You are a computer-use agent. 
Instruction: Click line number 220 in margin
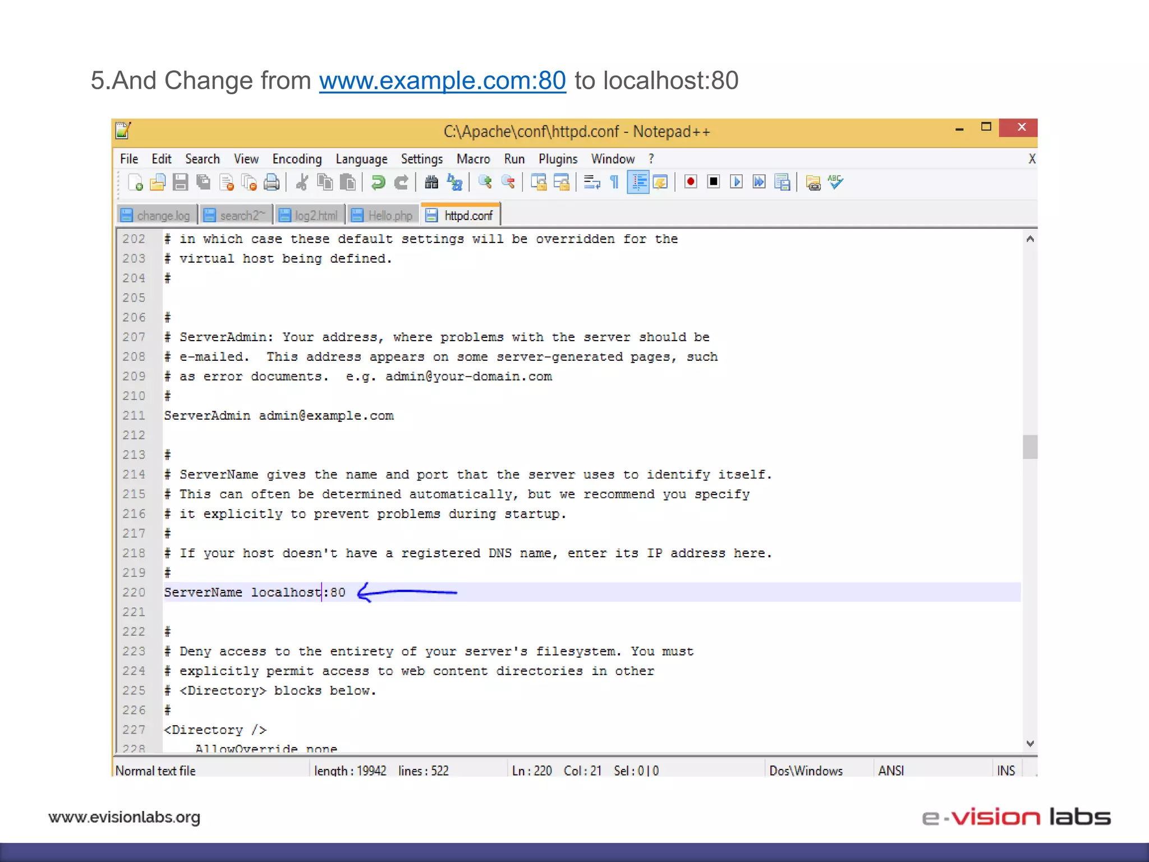coord(134,592)
